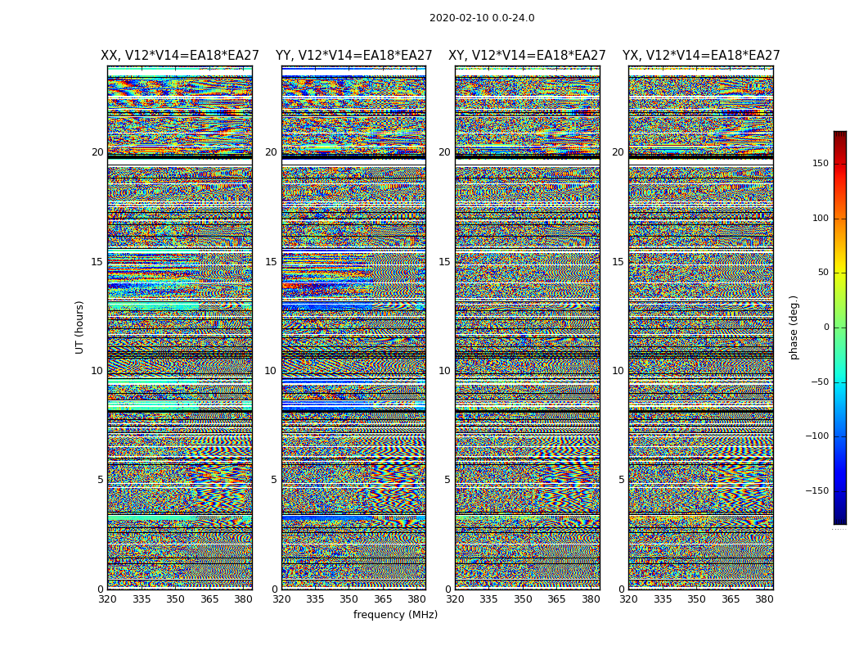
Task: Click the XY panel title text
Action: tap(527, 56)
